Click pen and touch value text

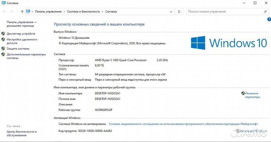(131, 80)
